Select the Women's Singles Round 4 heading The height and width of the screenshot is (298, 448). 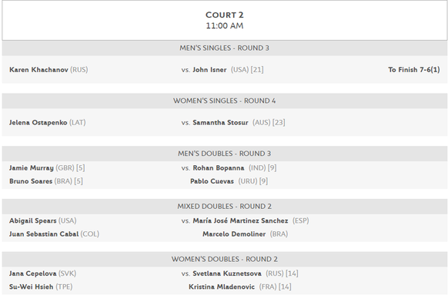pos(225,101)
